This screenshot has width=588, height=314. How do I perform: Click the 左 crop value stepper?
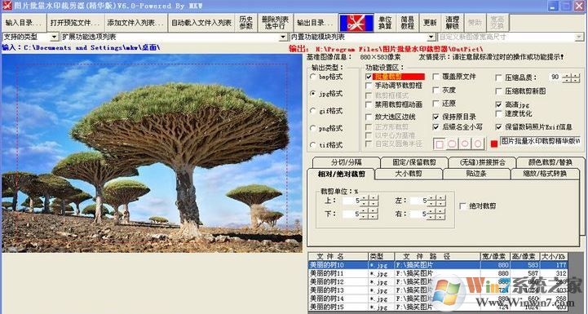437,201
